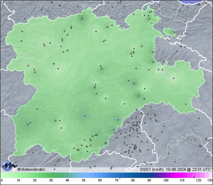Click the scale label 10

pos(18,180)
